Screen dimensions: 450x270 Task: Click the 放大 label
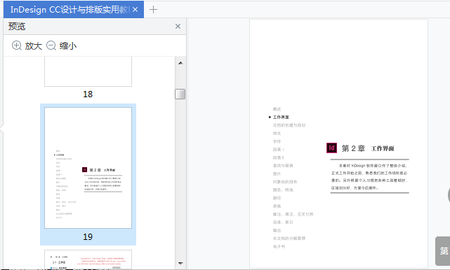(34, 45)
